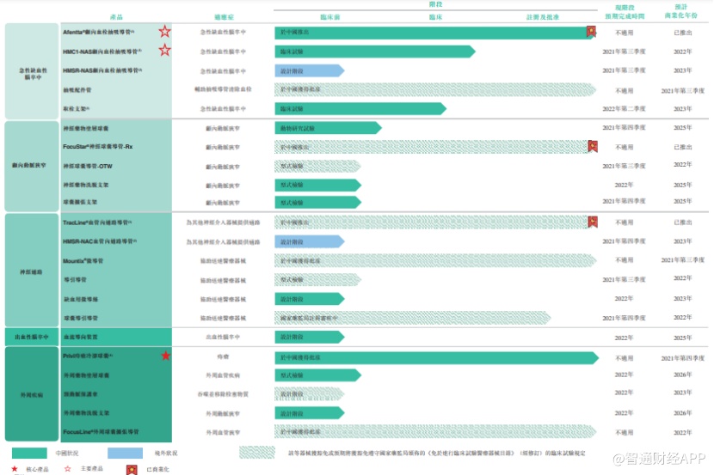Image resolution: width=714 pixels, height=475 pixels.
Task: Click 2021年第四季度 completion time in HMSR-NAC row
Action: pos(624,241)
